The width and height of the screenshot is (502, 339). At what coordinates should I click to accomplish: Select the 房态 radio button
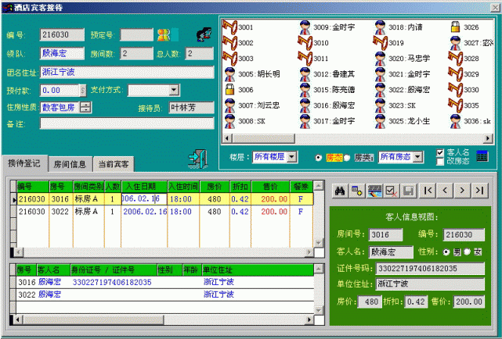pos(318,157)
